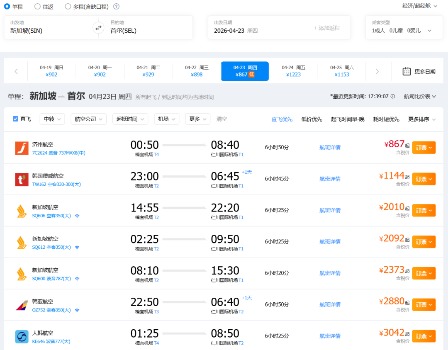This screenshot has height=350, width=448.
Task: Click 订票 button for the ¥867 flight
Action: tap(424, 148)
